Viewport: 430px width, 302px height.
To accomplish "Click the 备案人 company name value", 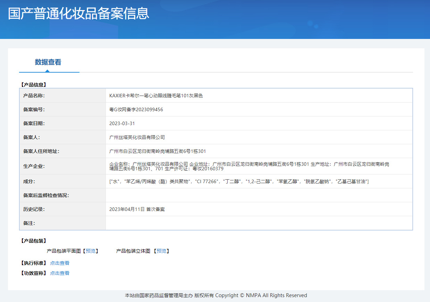I will click(137, 137).
